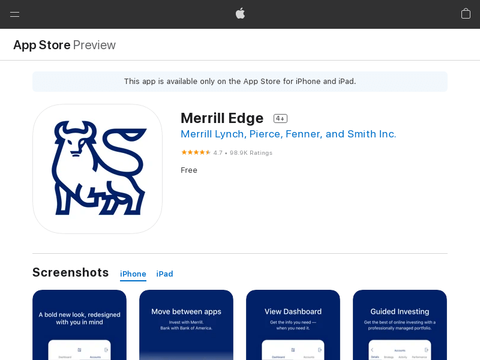Open the shopping bag icon

tap(466, 13)
